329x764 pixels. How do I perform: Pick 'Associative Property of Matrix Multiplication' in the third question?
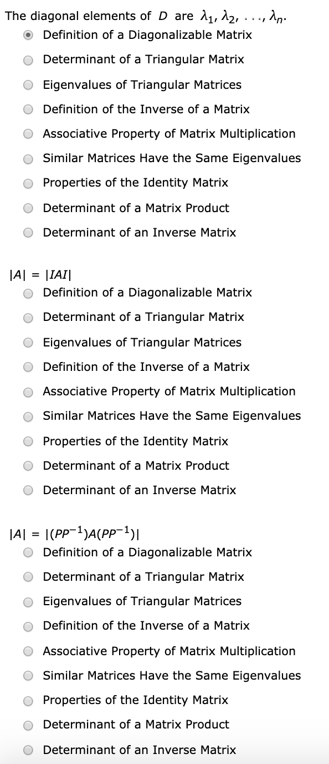[x=28, y=651]
